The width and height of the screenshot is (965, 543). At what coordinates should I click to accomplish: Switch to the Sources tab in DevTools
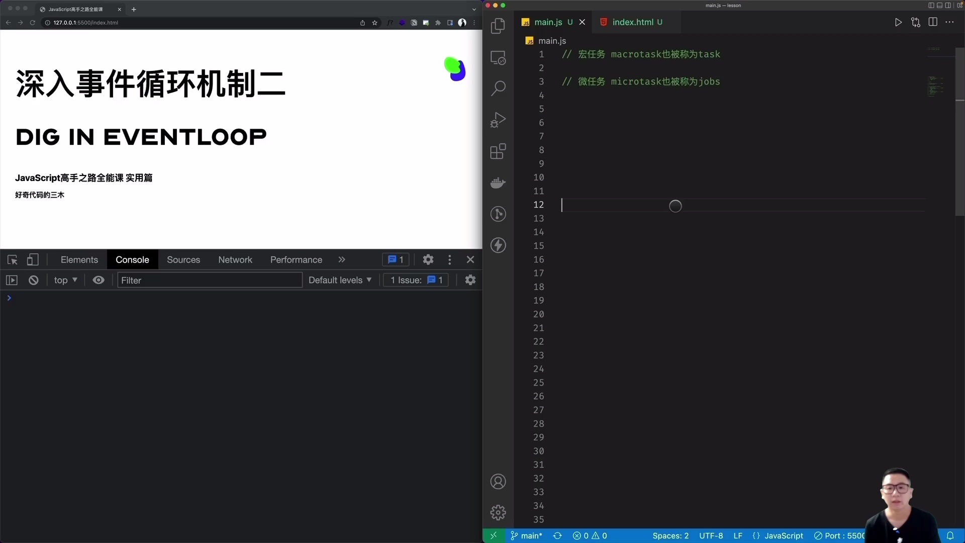click(183, 259)
